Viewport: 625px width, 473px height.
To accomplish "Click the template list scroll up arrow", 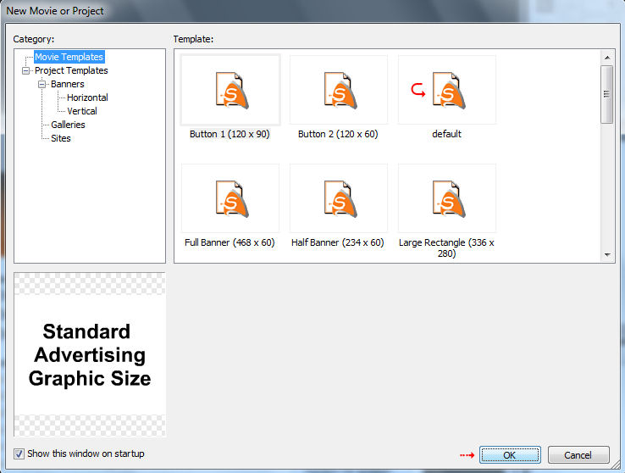I will (x=607, y=58).
